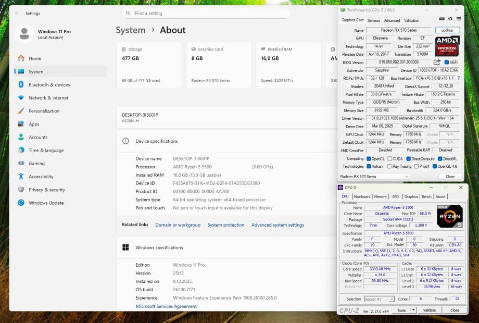
Task: Click the BIOS export share icon
Action: click(x=436, y=62)
